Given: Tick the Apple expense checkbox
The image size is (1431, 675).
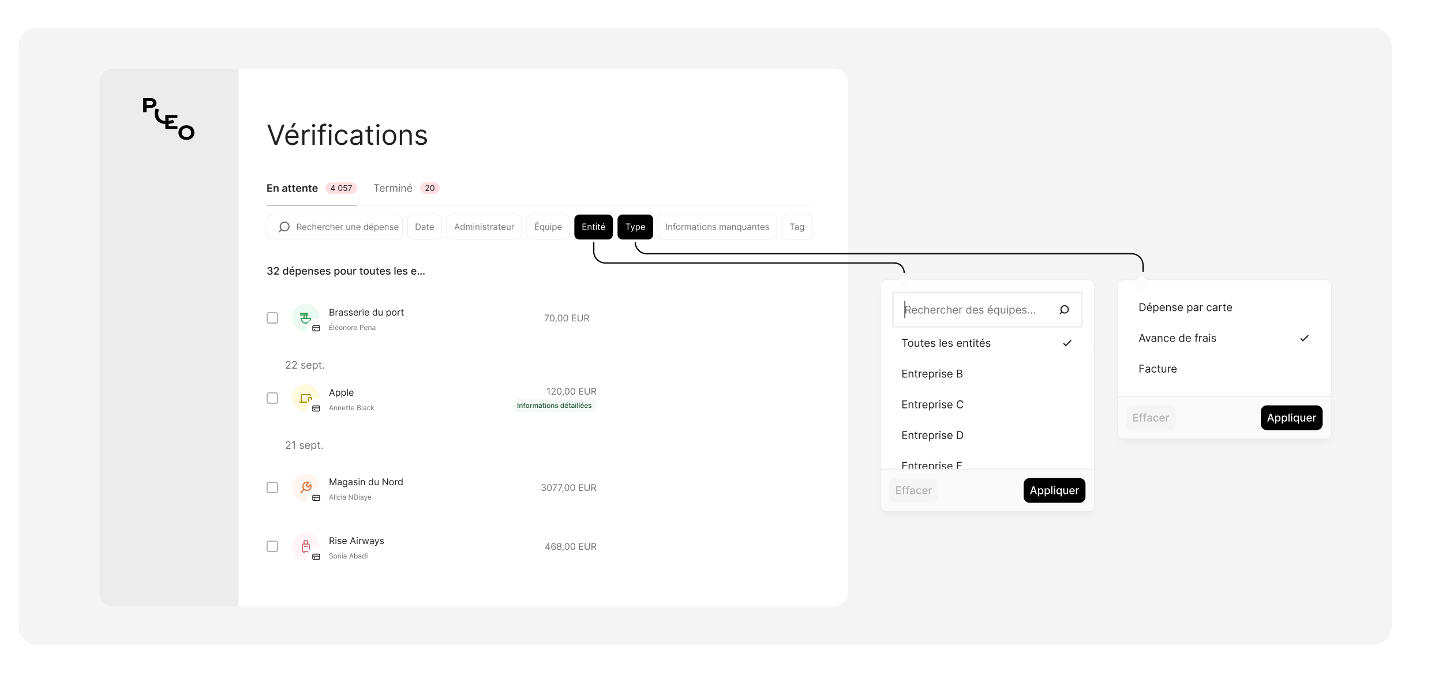Looking at the screenshot, I should (x=272, y=398).
